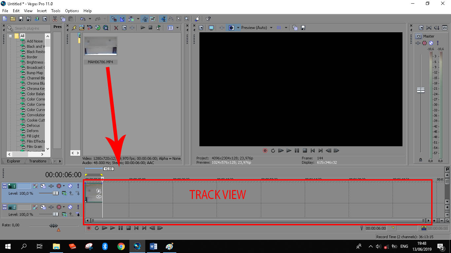The height and width of the screenshot is (253, 451).
Task: Toggle Ignore Event Grouping in main toolbar
Action: pyautogui.click(x=153, y=19)
